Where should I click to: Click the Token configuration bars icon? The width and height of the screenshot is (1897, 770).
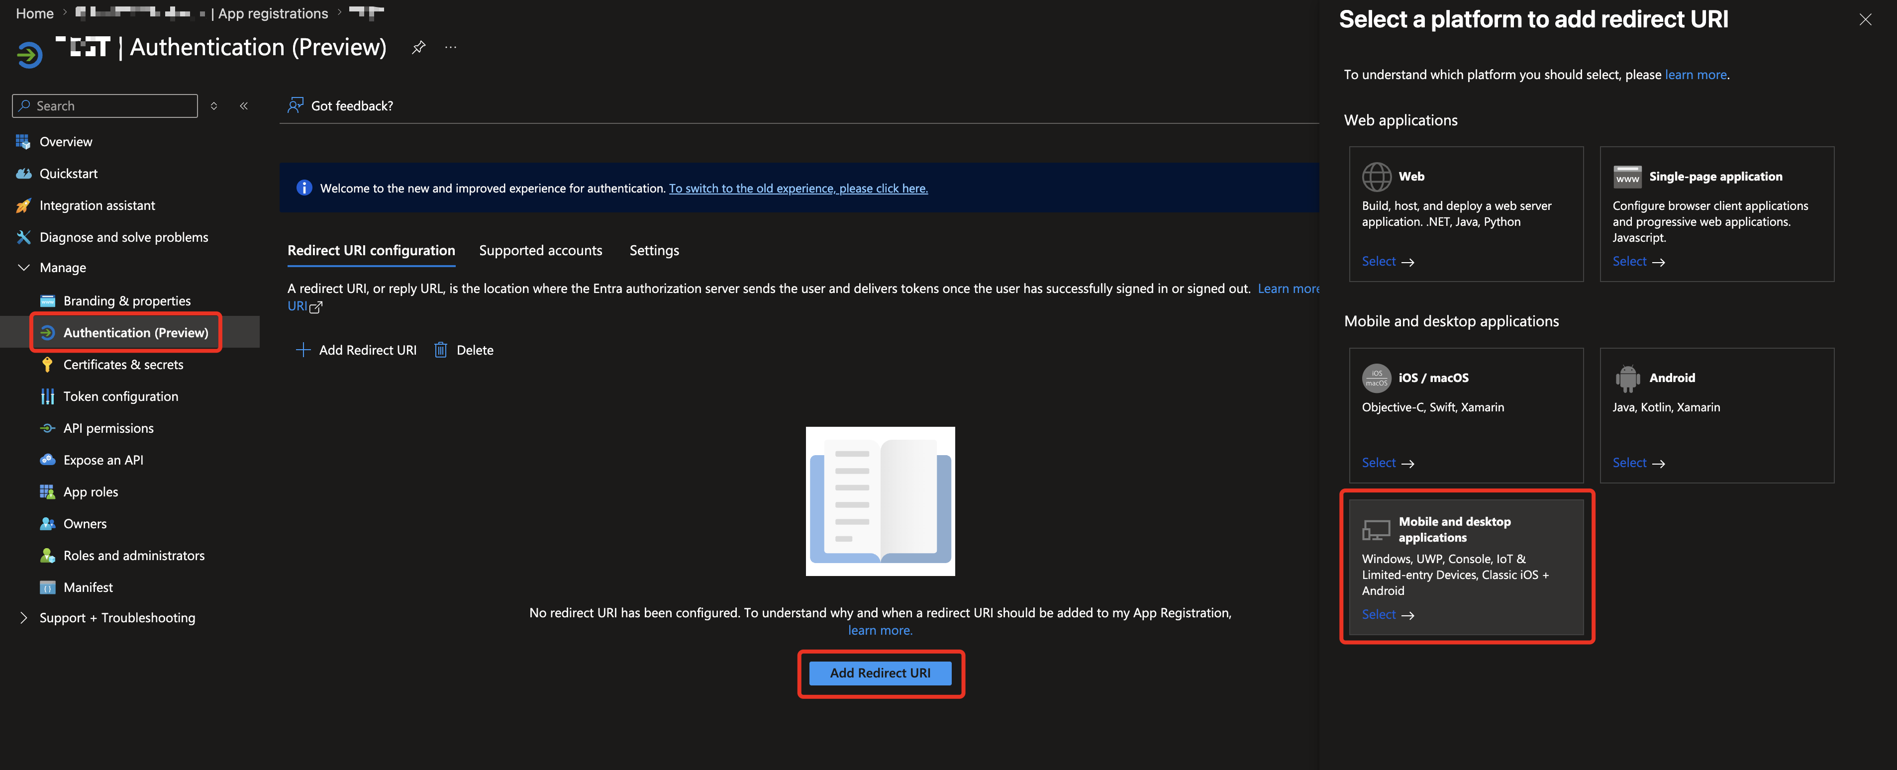[47, 396]
